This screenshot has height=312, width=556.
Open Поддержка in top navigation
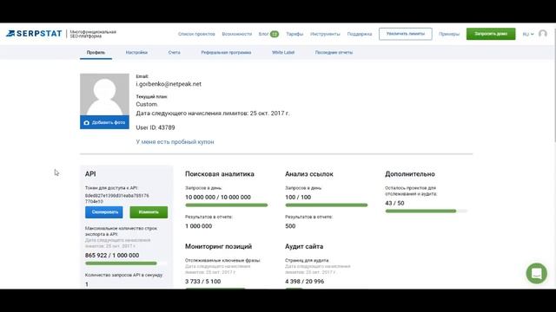point(360,34)
